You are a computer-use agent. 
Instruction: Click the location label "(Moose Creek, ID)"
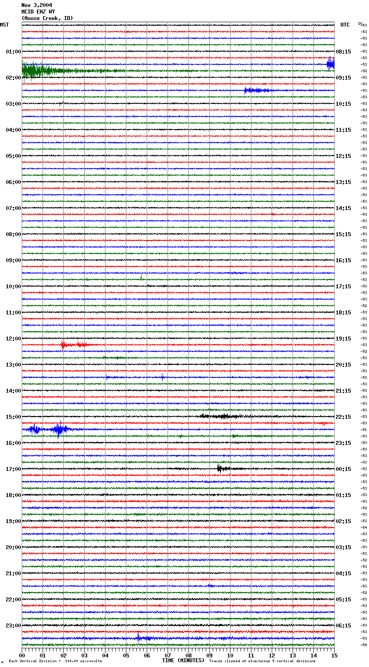point(47,18)
